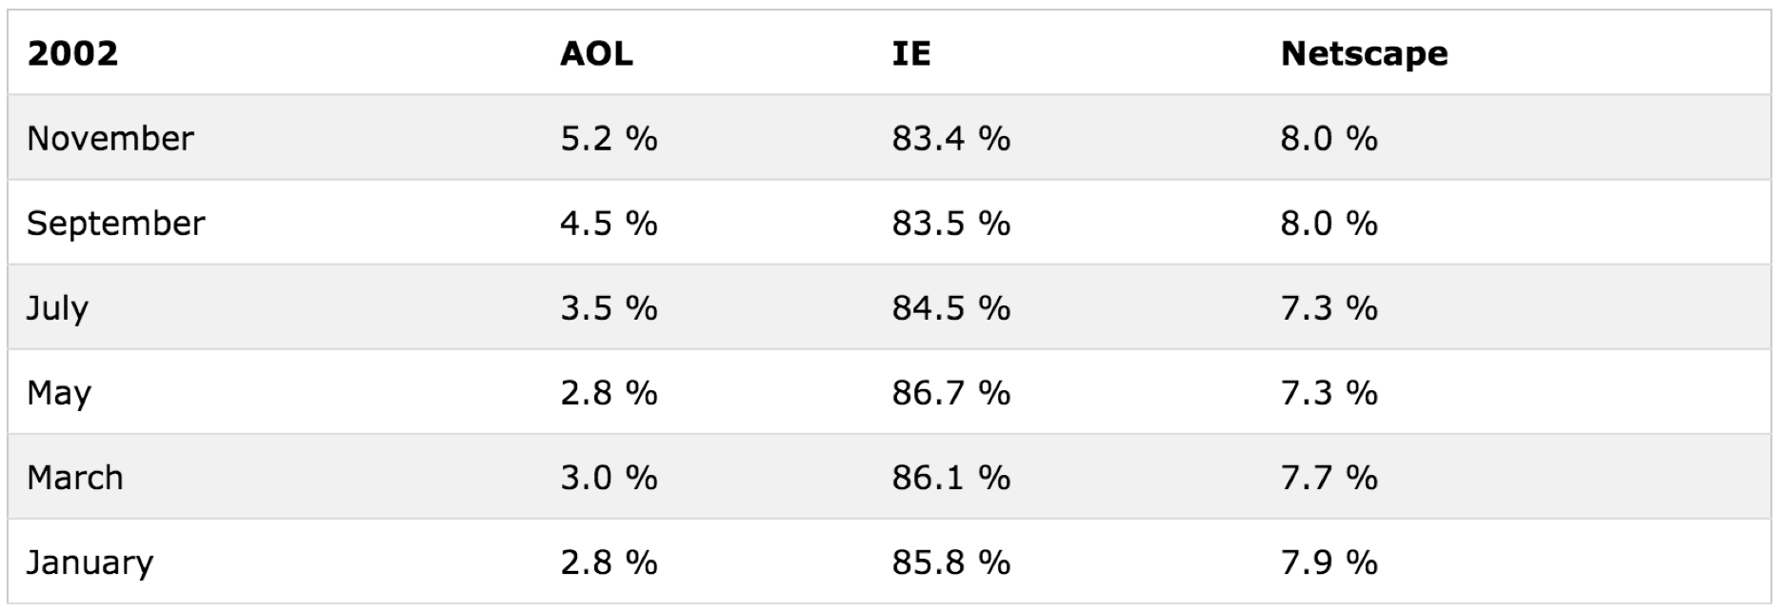Select the 84.5 % IE cell
The image size is (1779, 611).
tap(950, 307)
